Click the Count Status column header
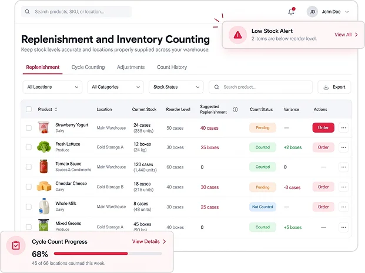The width and height of the screenshot is (365, 273). [261, 109]
